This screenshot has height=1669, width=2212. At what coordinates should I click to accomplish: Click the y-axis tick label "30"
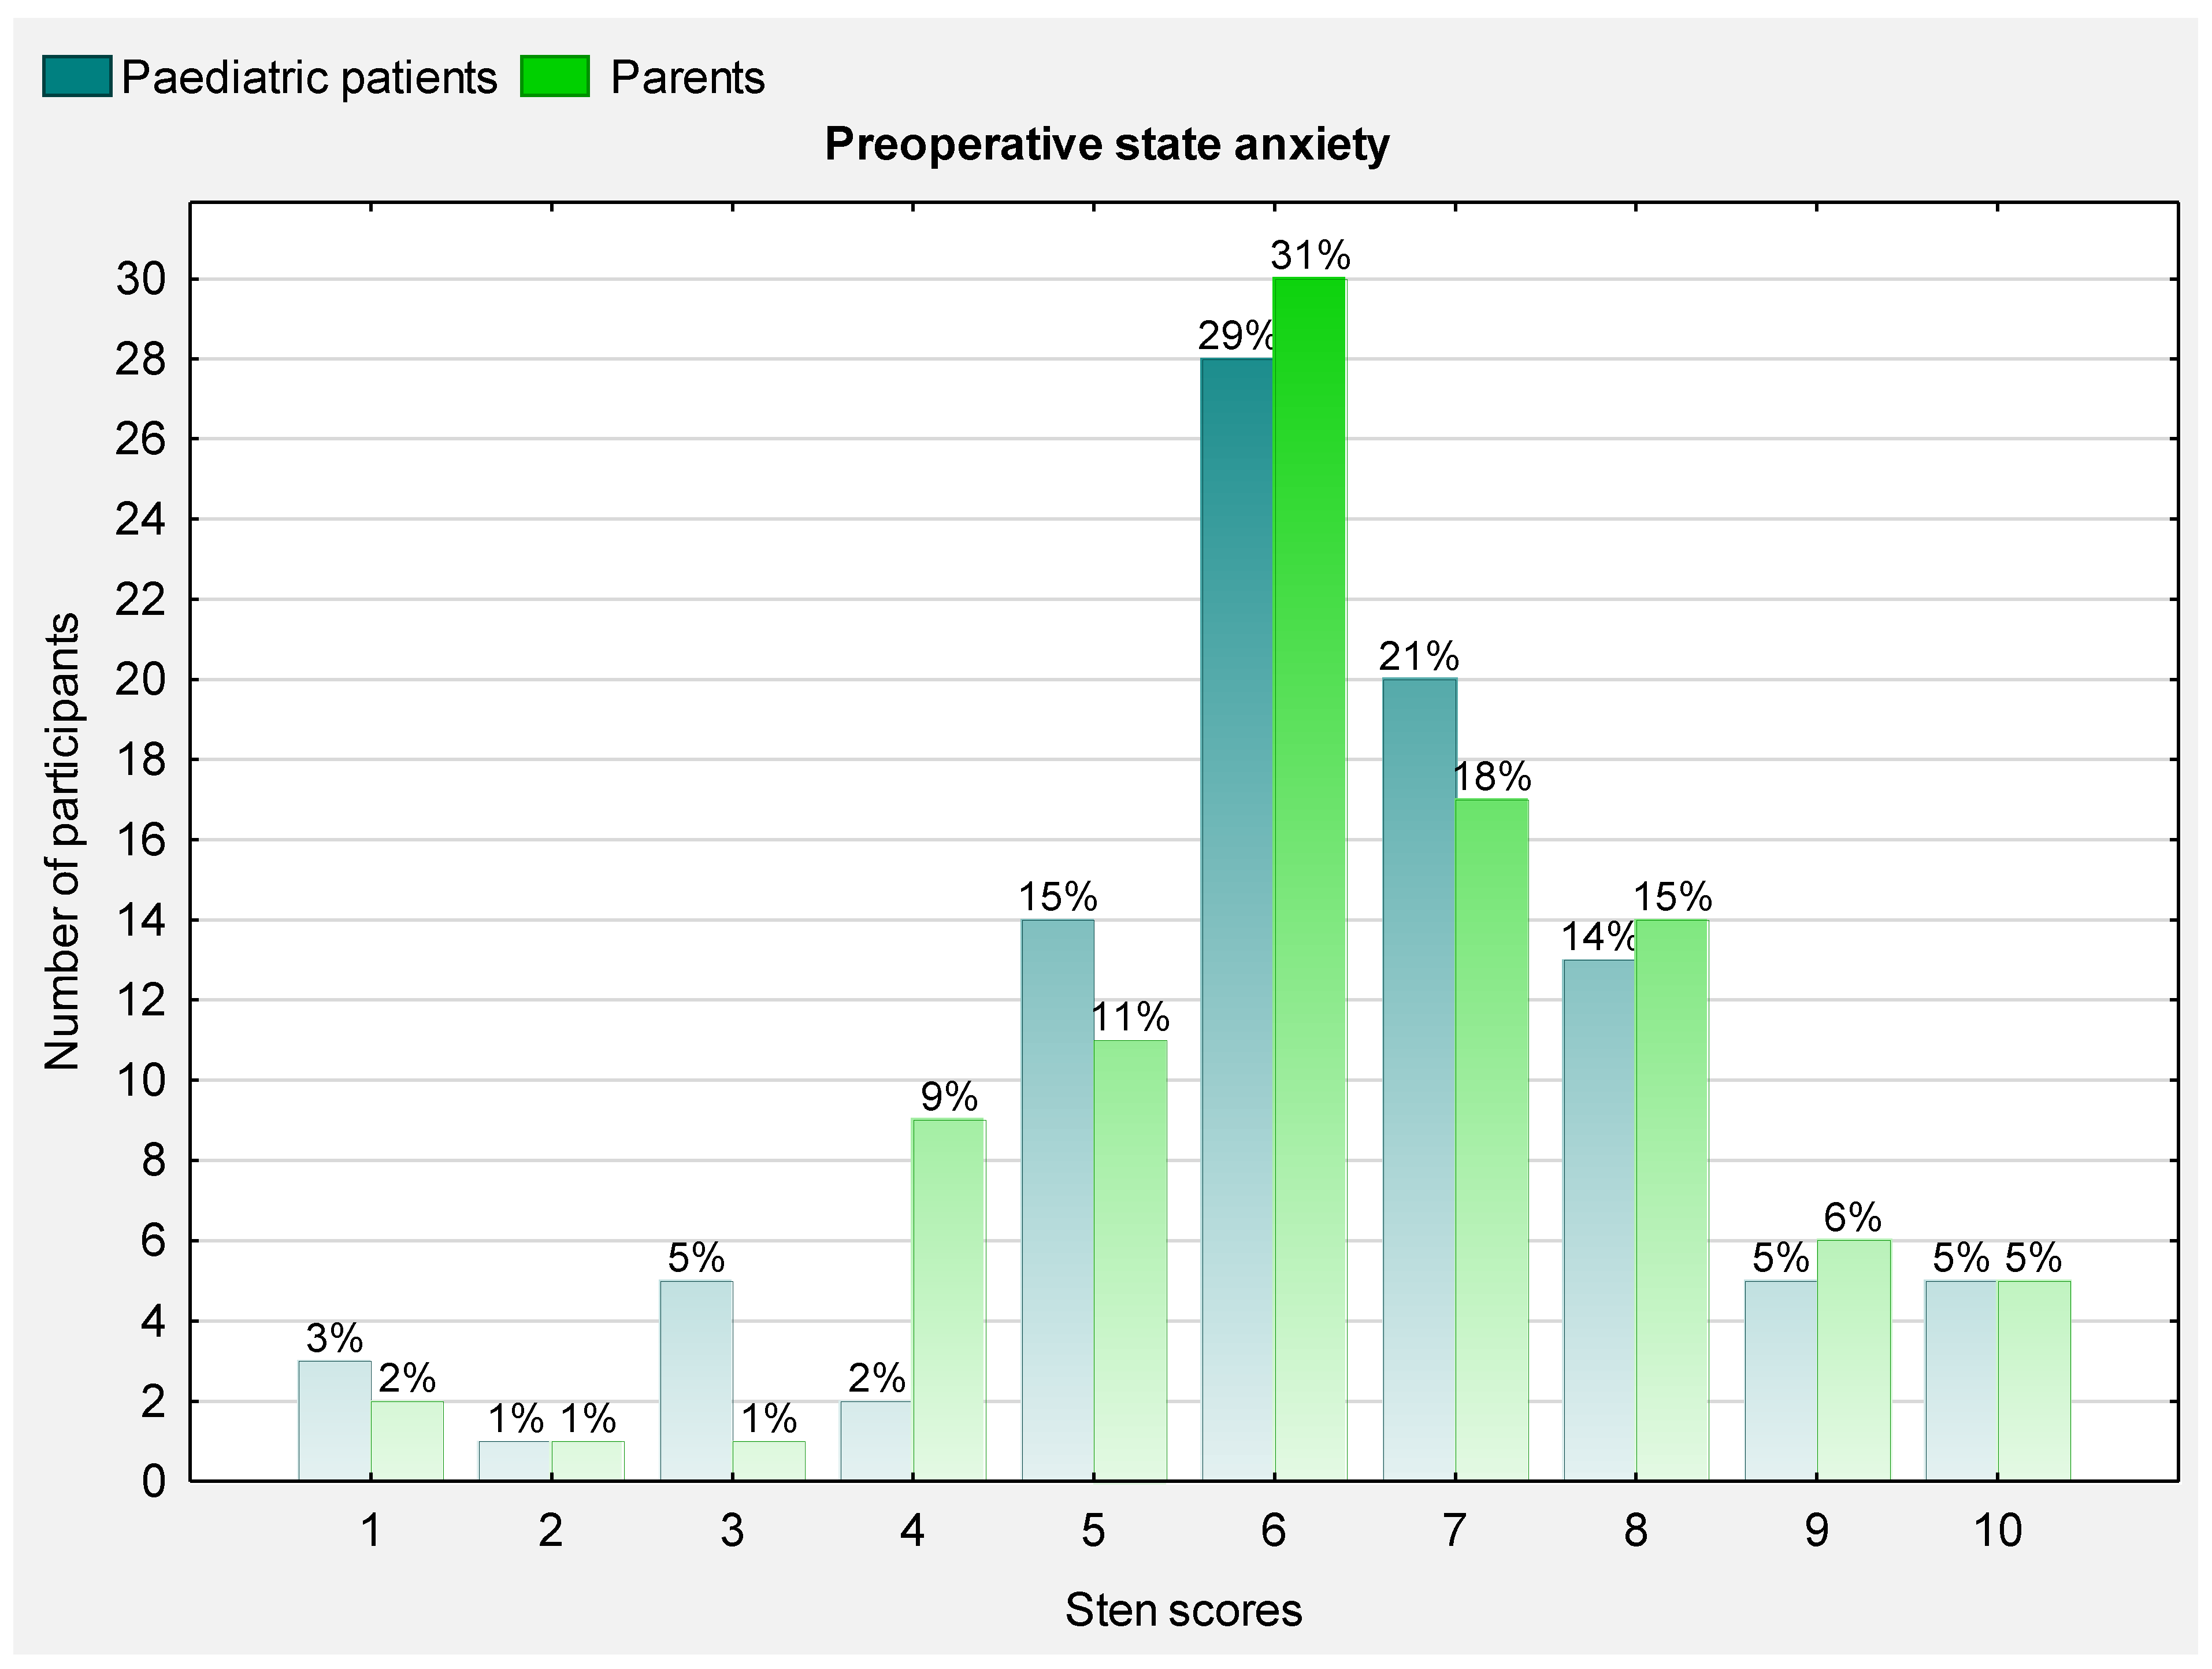[x=140, y=279]
